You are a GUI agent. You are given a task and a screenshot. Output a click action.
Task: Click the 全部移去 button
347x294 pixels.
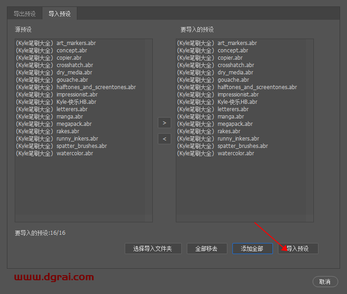tap(207, 249)
